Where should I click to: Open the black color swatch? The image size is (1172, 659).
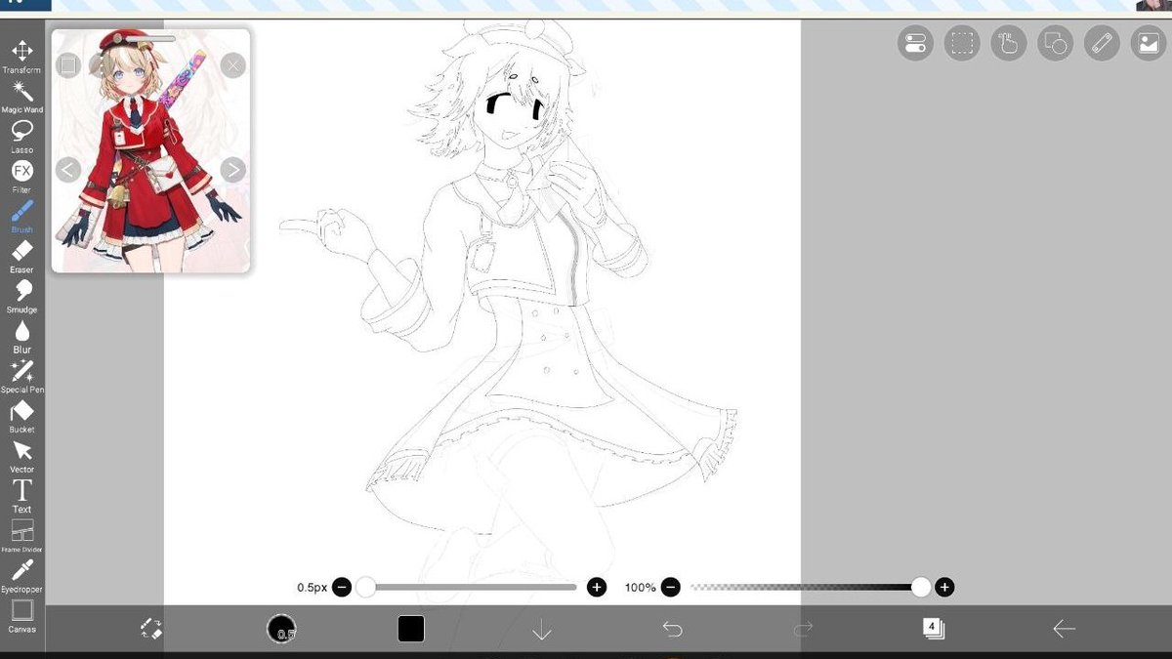coord(411,629)
